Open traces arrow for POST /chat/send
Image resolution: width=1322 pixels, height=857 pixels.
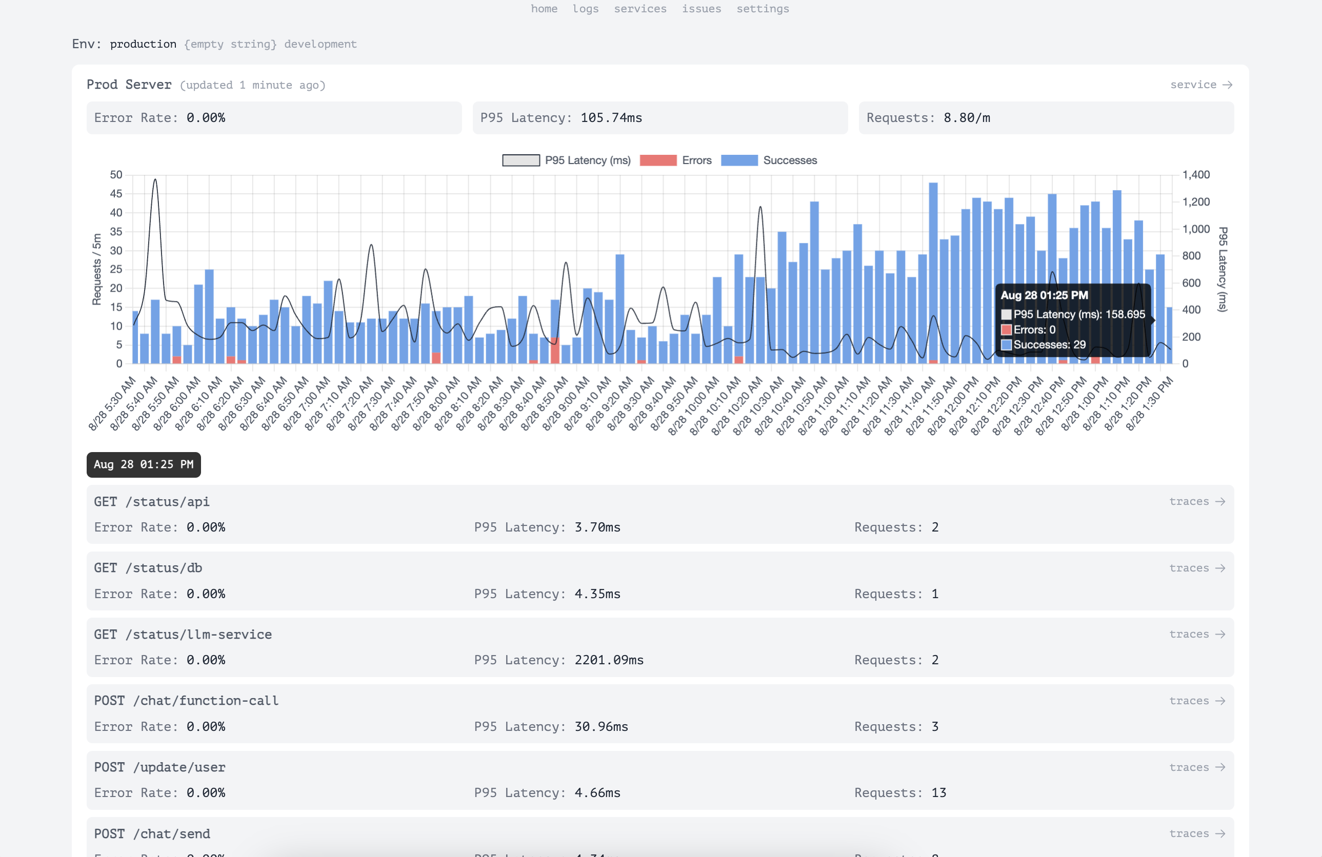pyautogui.click(x=1196, y=833)
